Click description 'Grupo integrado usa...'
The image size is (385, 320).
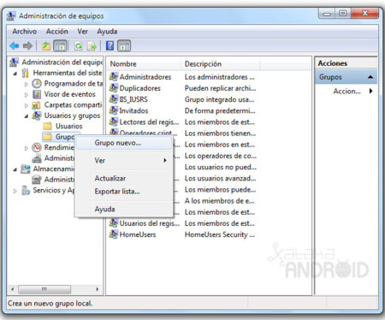(219, 99)
